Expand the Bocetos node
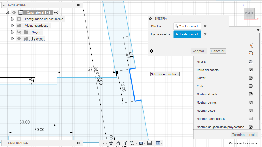This screenshot has width=262, height=147. pyautogui.click(x=12, y=39)
